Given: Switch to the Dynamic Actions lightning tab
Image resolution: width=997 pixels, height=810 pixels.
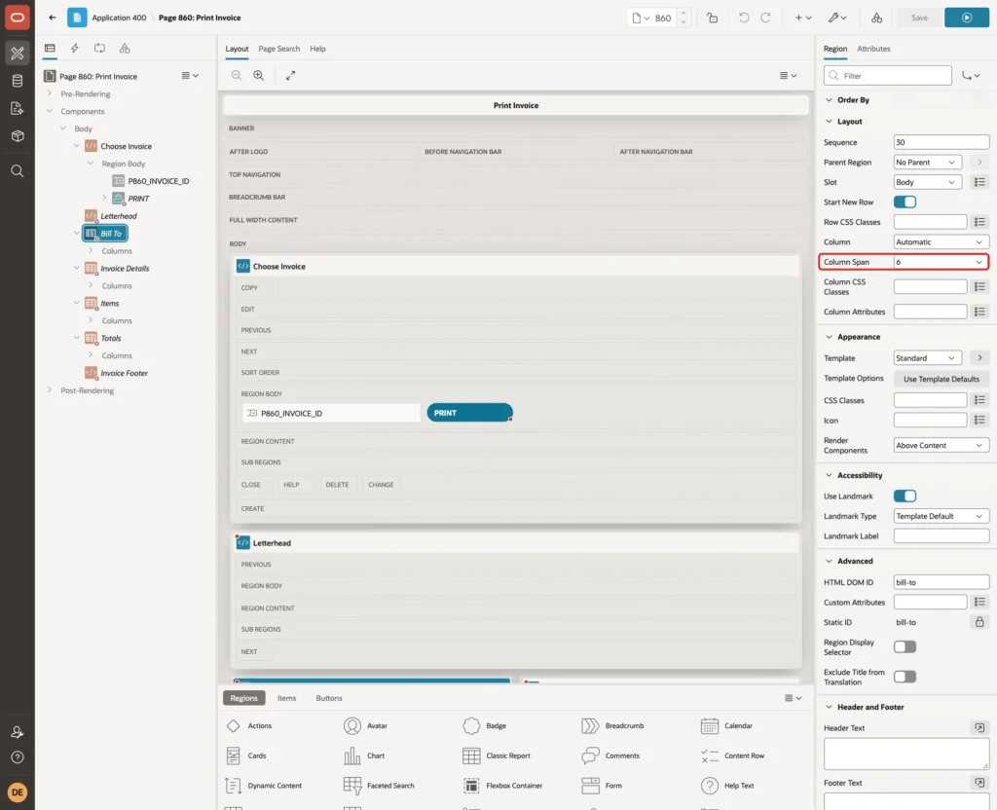Looking at the screenshot, I should [x=74, y=49].
